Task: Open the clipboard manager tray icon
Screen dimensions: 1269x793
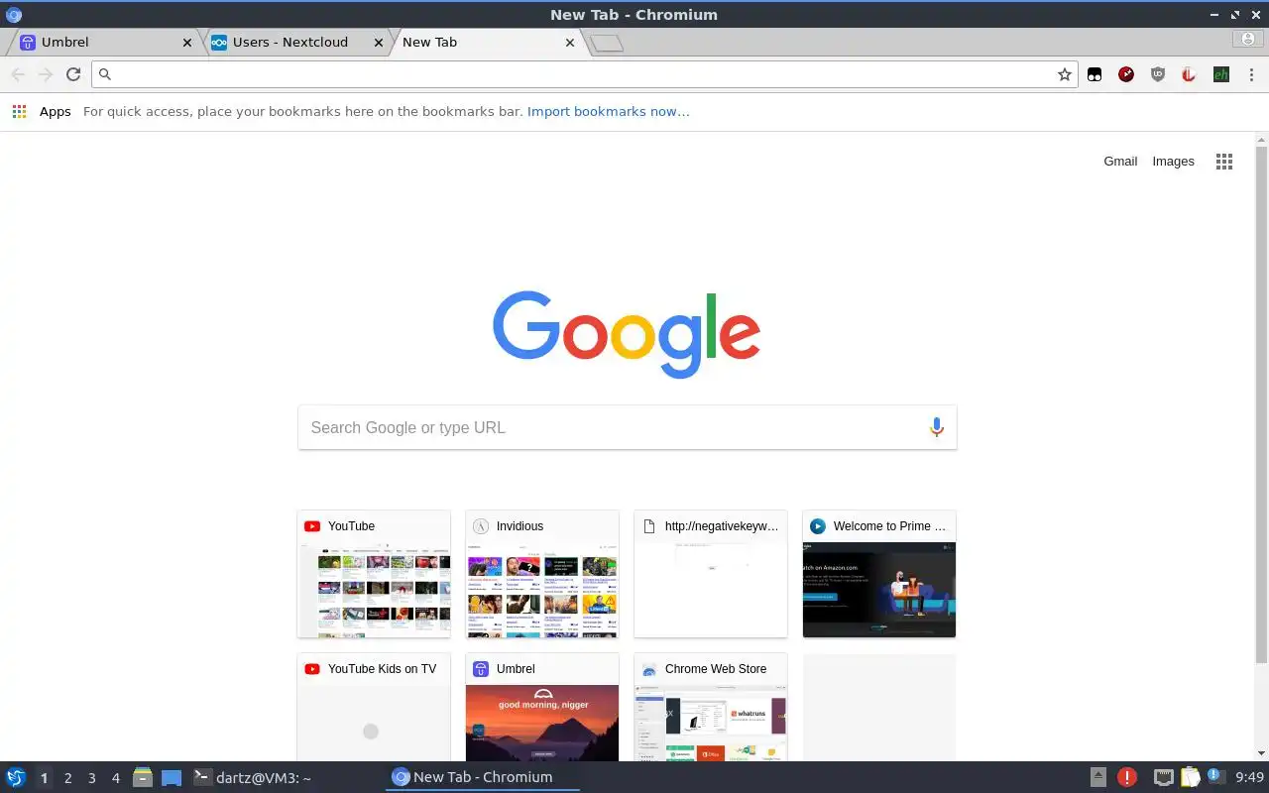Action: click(x=1190, y=777)
